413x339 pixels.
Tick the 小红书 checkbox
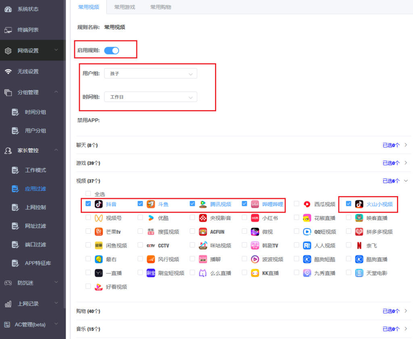pyautogui.click(x=244, y=218)
